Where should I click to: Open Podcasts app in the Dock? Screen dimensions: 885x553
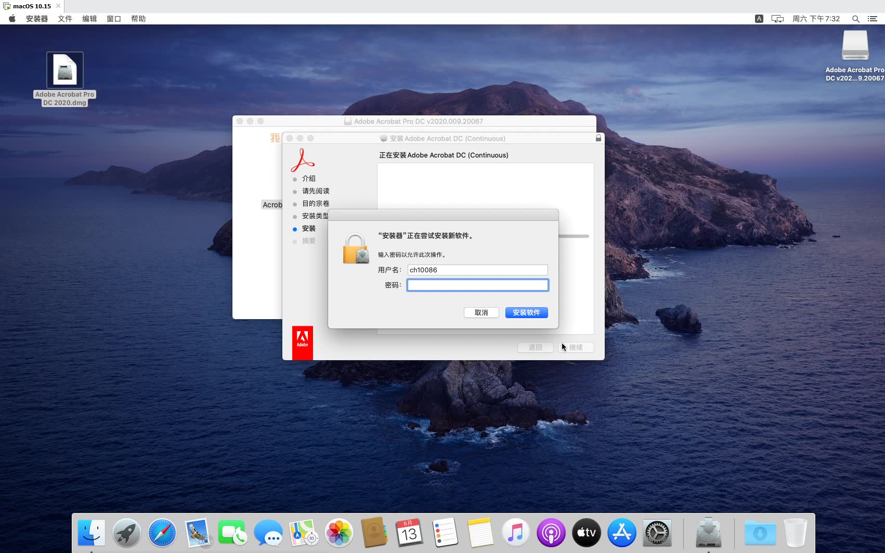pyautogui.click(x=551, y=533)
